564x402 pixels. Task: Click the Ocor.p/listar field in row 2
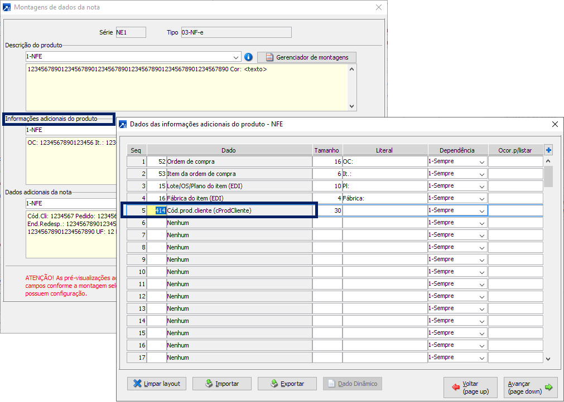point(515,174)
